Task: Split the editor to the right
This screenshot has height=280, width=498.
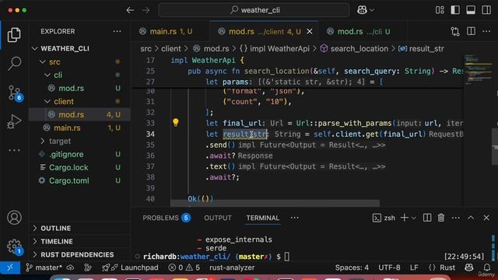Action: pos(471,31)
